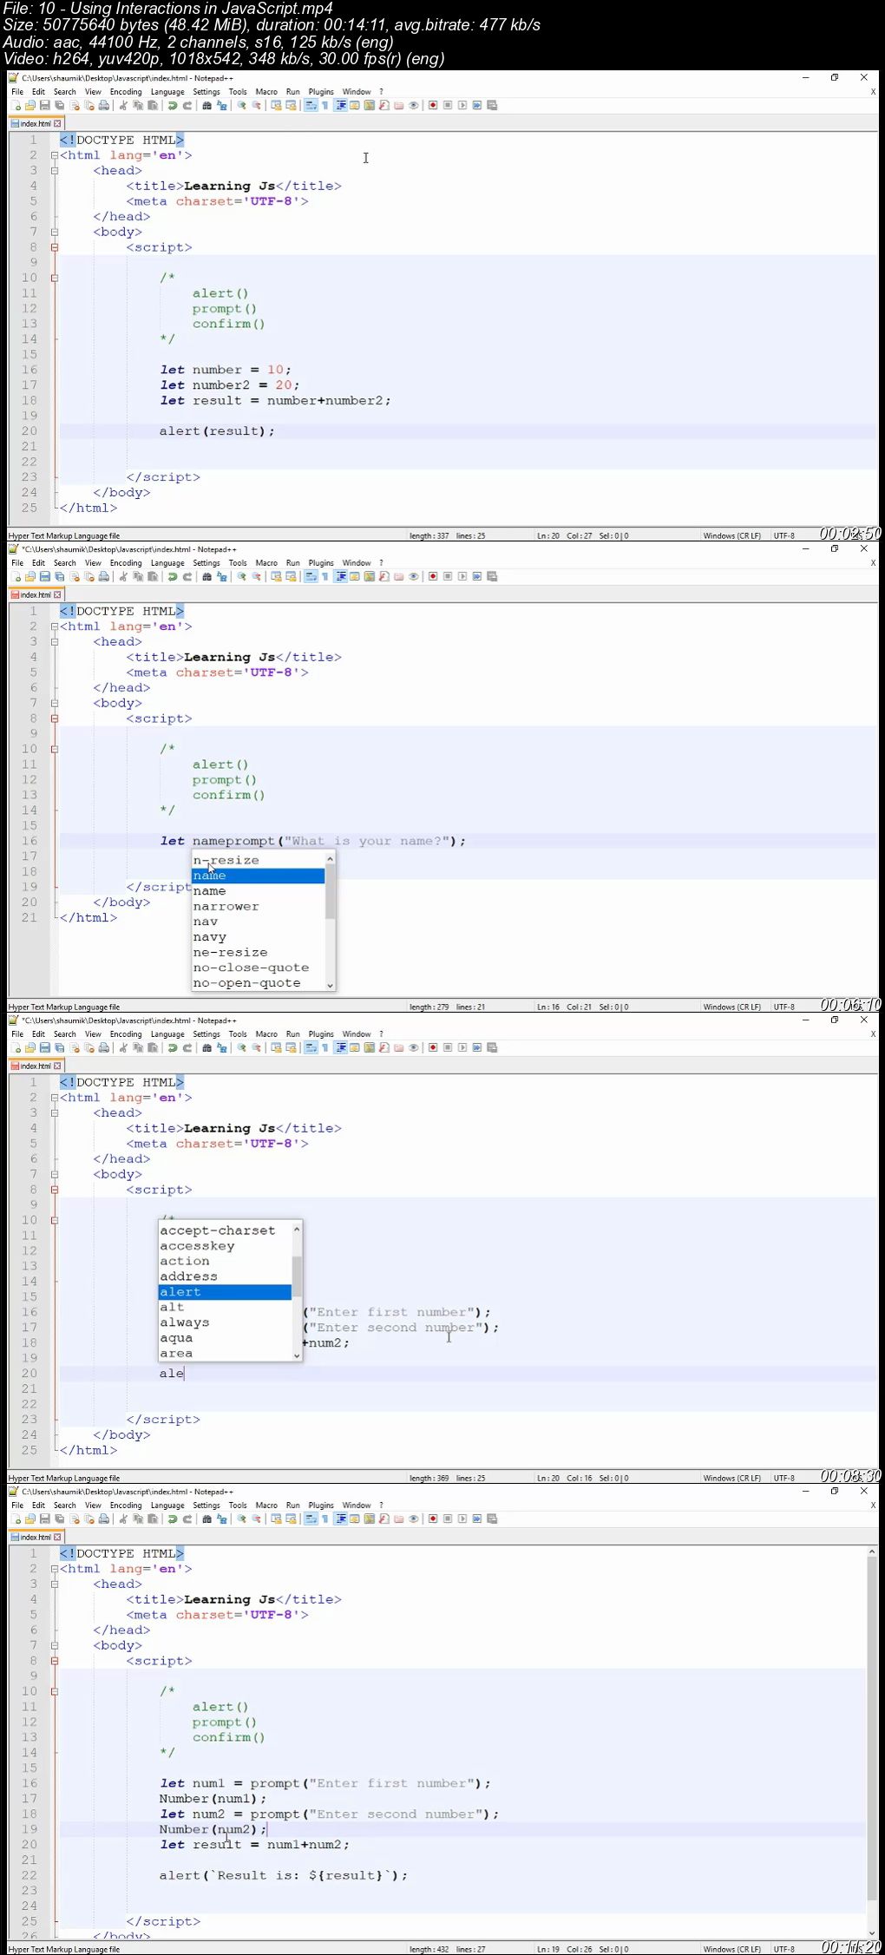Click Stop Recording icon in third frame toolbar
Screen dimensions: 885x1955
coord(448,1048)
